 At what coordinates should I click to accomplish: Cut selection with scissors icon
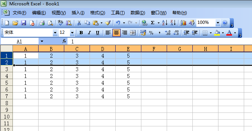tap(79, 23)
